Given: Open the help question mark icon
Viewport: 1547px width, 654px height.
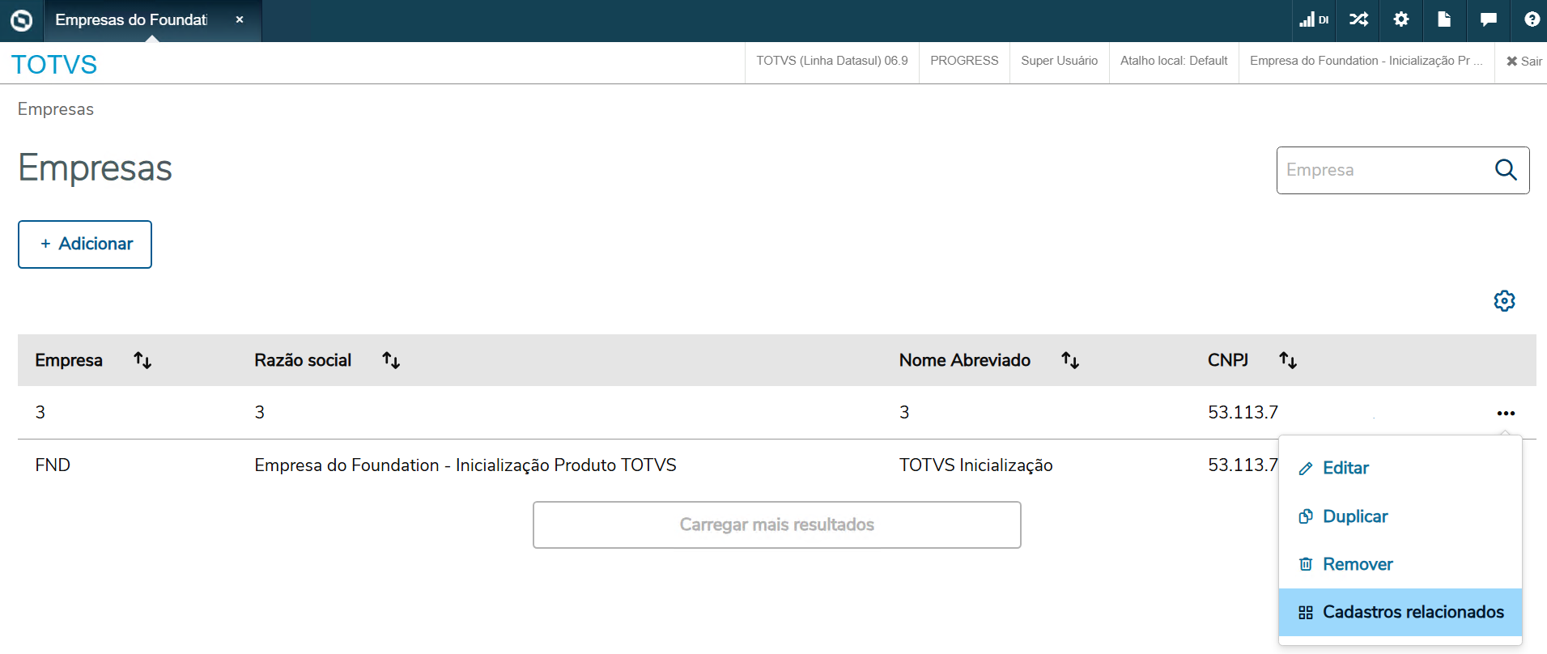Looking at the screenshot, I should pyautogui.click(x=1532, y=19).
